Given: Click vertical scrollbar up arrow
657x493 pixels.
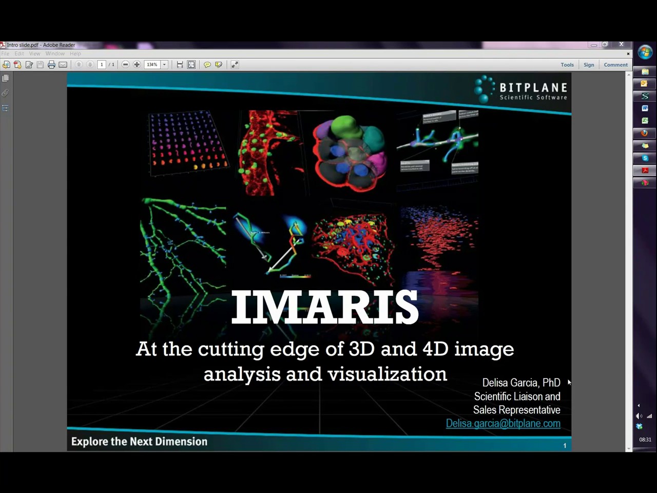Looking at the screenshot, I should pos(628,75).
